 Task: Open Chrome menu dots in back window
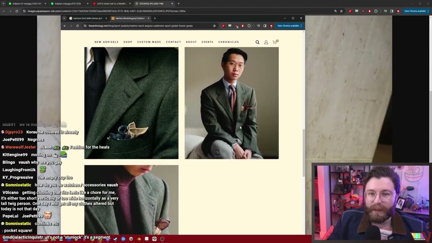point(429,11)
